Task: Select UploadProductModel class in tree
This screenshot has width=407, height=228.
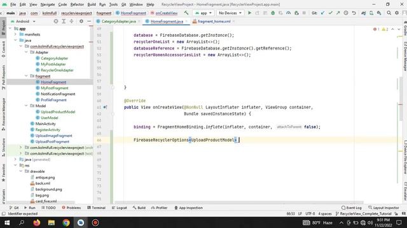Action: (58, 111)
